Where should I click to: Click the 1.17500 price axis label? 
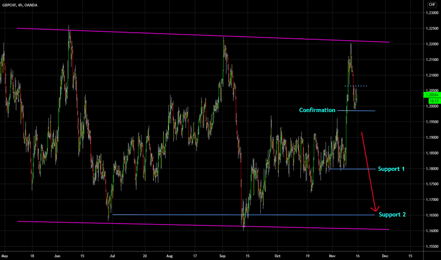432,184
